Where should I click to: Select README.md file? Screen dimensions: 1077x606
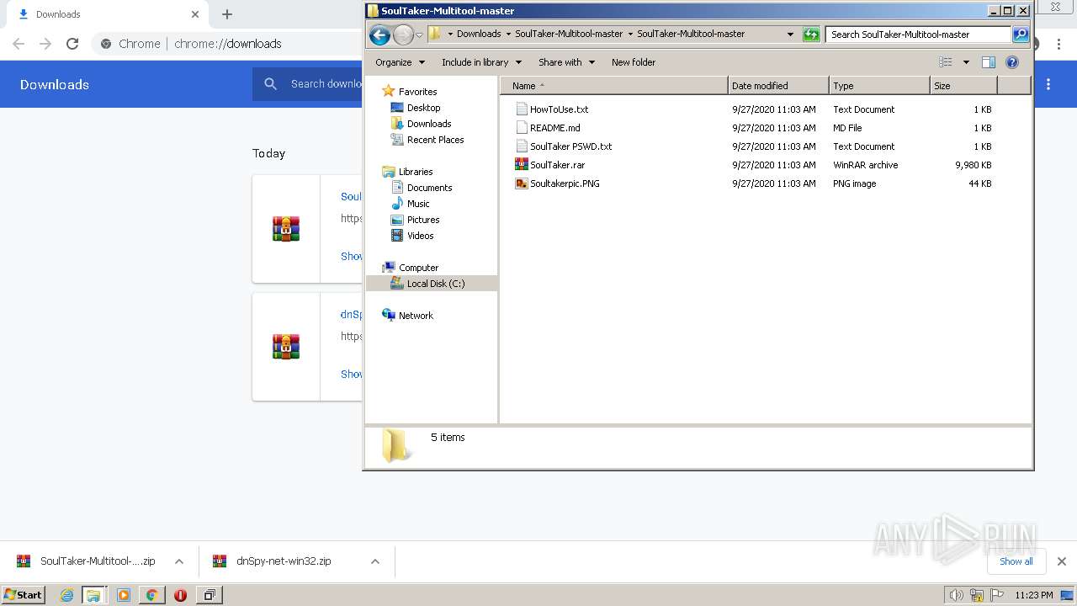click(554, 128)
